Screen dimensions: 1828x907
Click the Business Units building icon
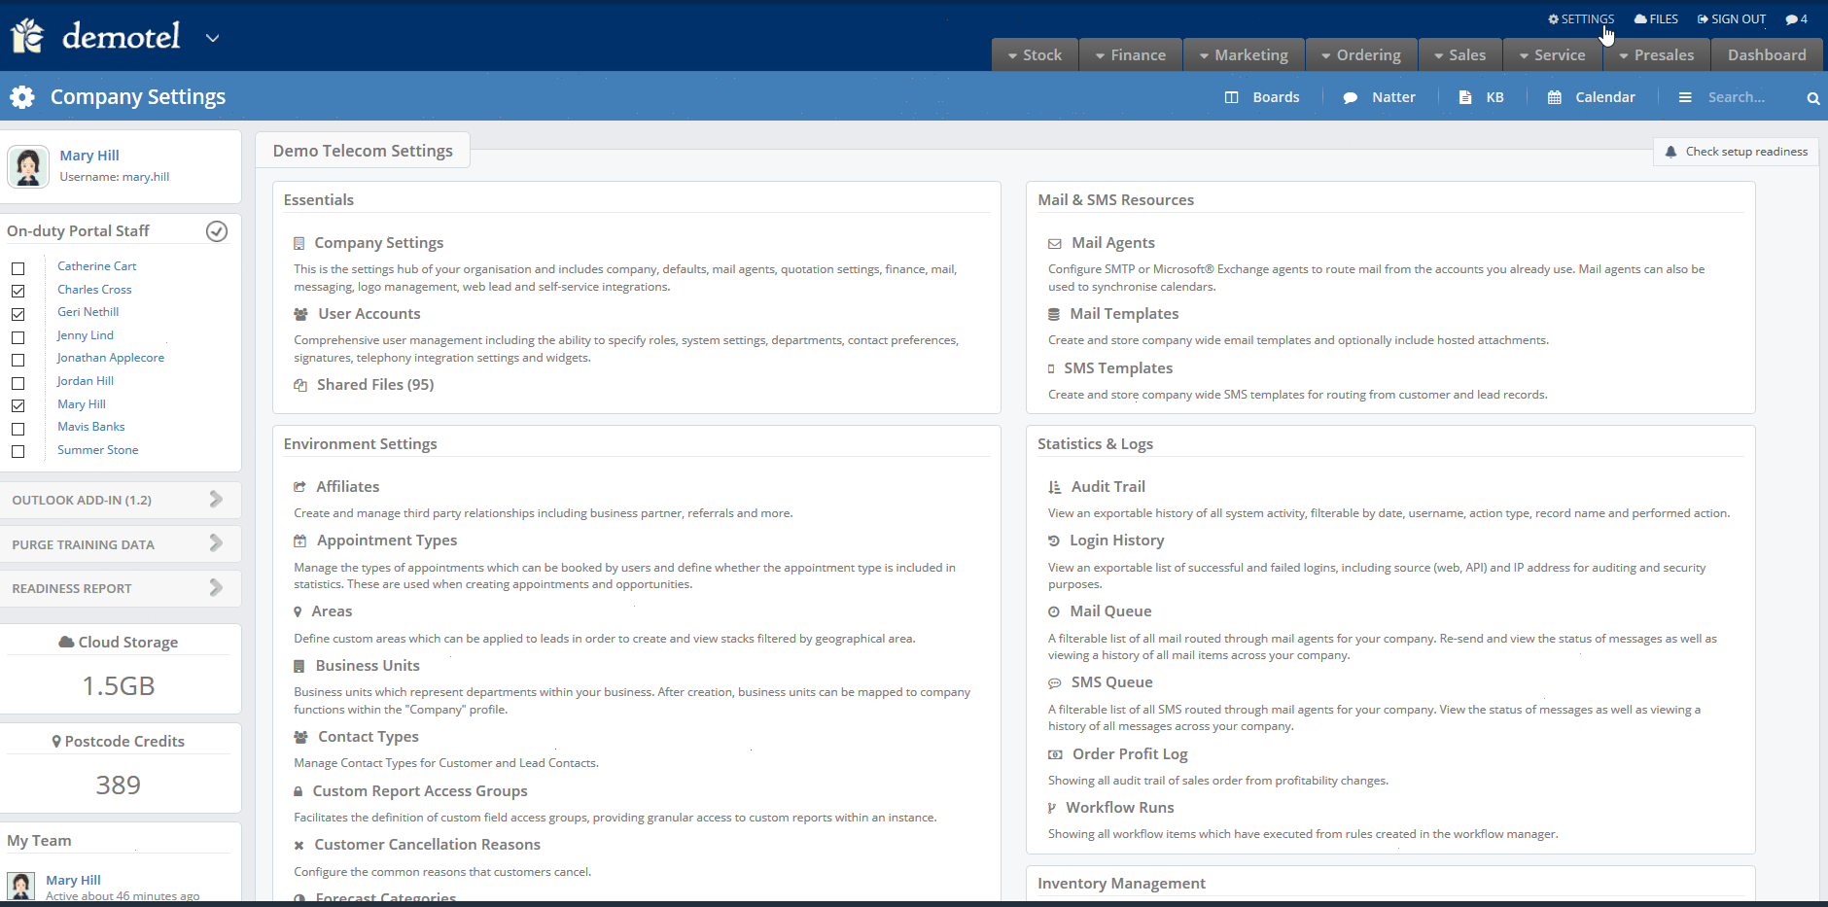click(299, 666)
